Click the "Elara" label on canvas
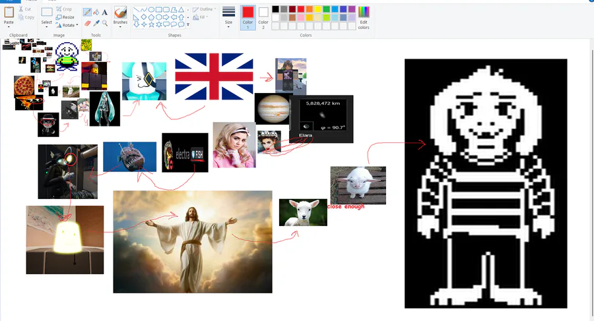Image resolution: width=594 pixels, height=321 pixels. tap(306, 135)
